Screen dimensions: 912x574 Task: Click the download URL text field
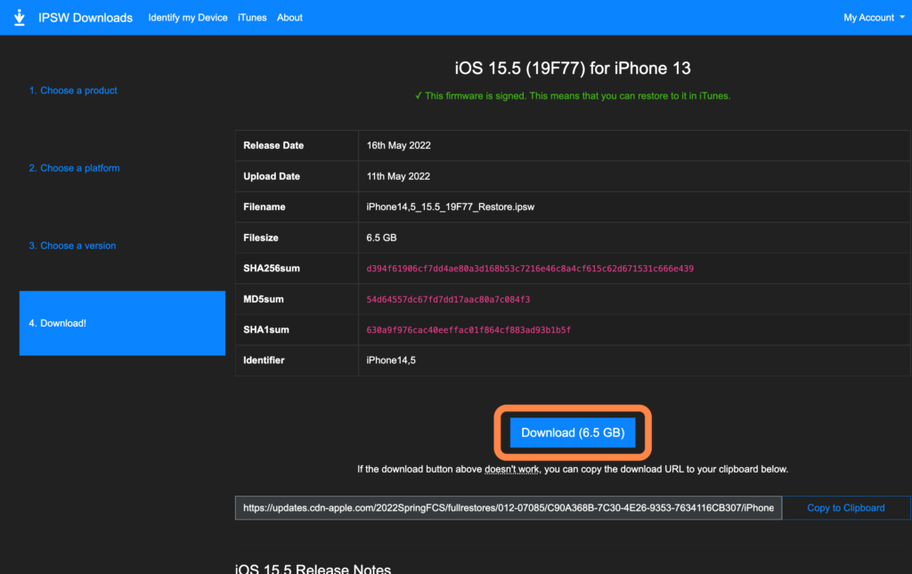click(x=509, y=508)
